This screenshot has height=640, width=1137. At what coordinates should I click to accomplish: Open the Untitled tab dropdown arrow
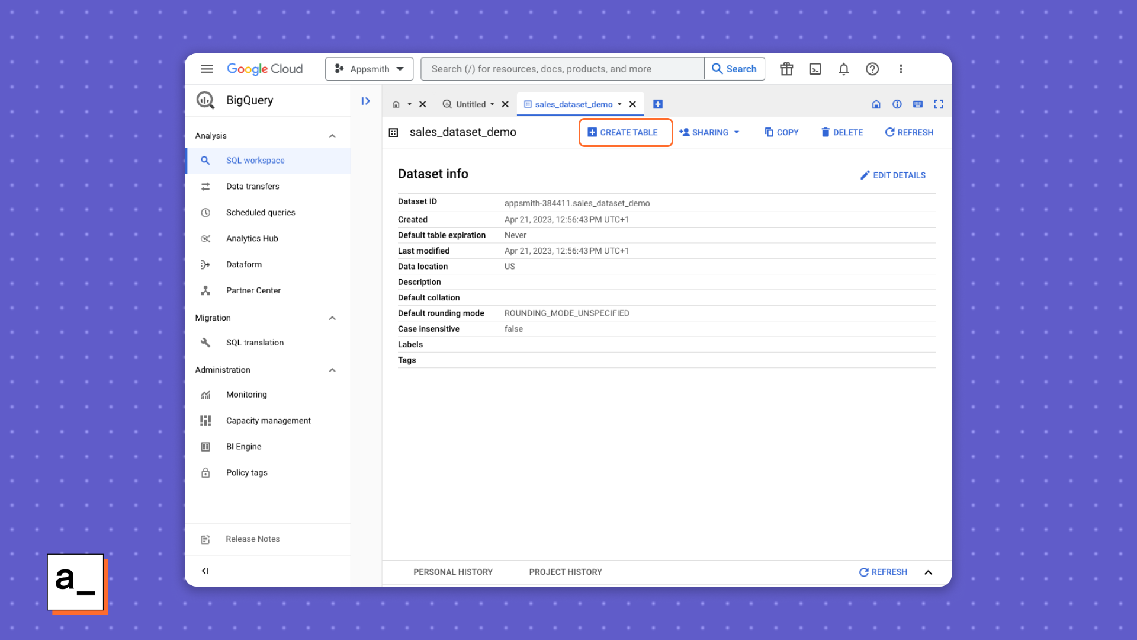click(492, 104)
